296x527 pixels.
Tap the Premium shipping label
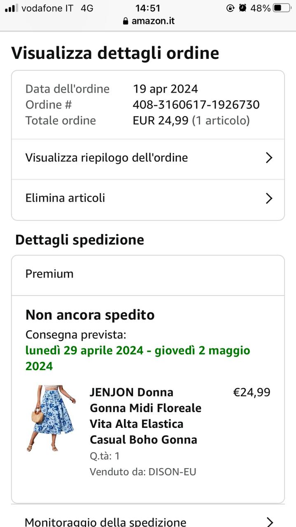pyautogui.click(x=49, y=274)
